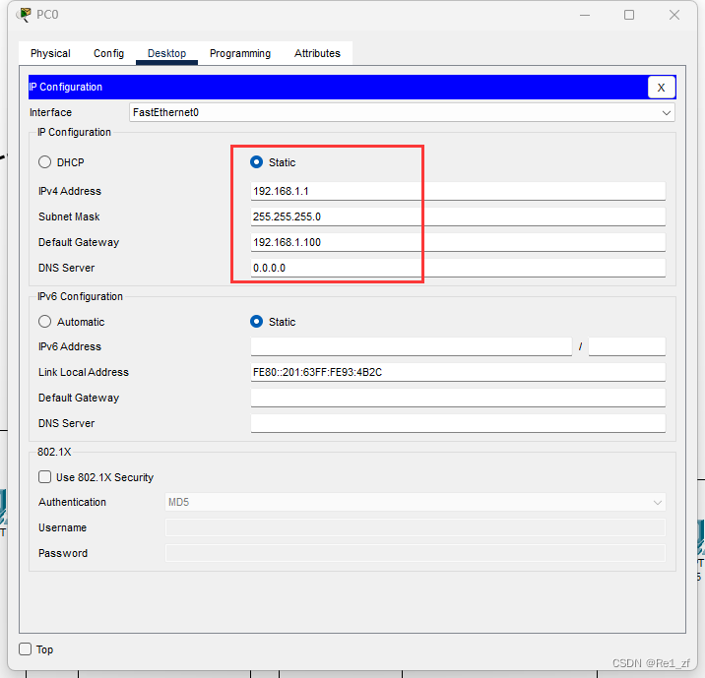Minimize the PC0 window

coord(585,15)
